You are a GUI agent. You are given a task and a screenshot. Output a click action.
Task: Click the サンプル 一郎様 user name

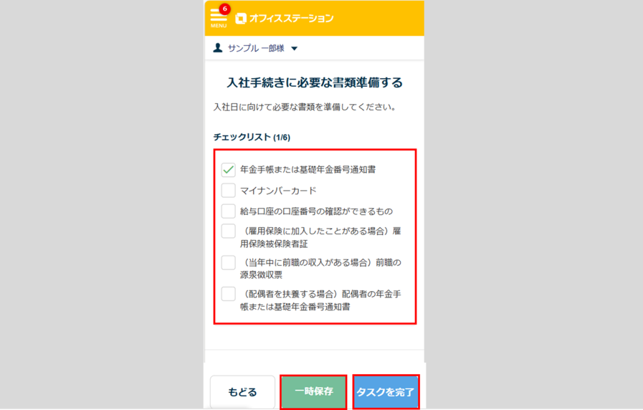pyautogui.click(x=256, y=48)
